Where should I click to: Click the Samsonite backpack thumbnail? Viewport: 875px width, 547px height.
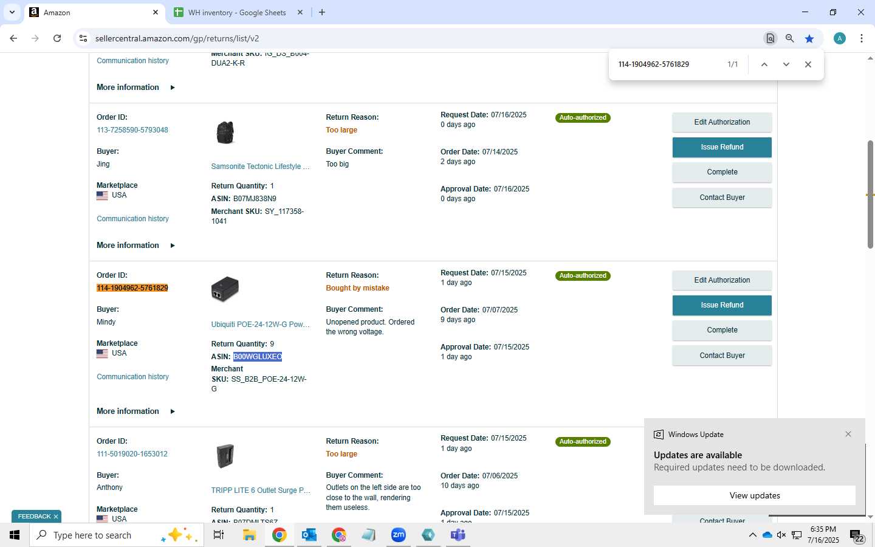[x=225, y=132]
